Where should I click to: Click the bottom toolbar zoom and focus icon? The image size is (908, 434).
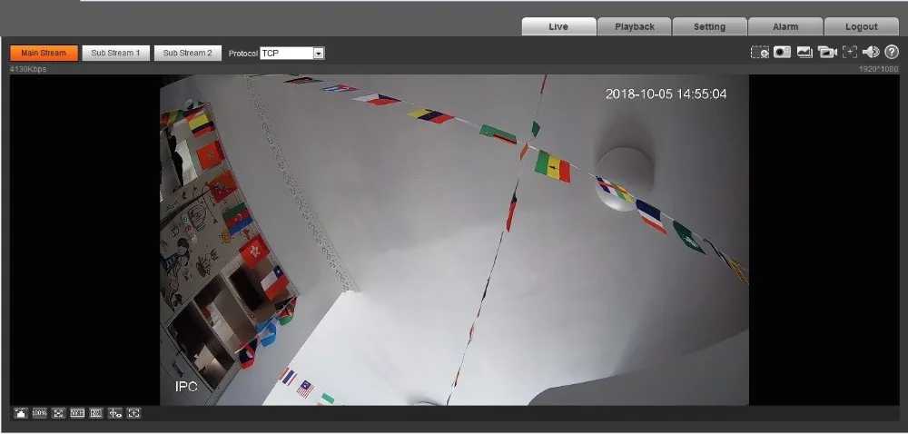point(133,413)
